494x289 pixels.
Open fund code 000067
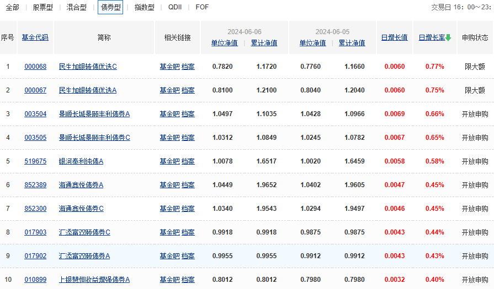(35, 90)
